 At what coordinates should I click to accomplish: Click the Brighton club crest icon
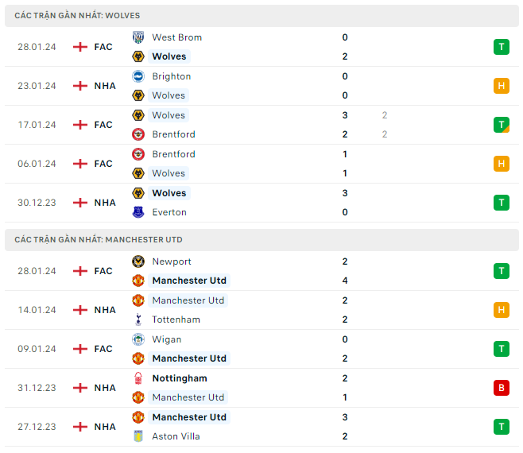[138, 76]
